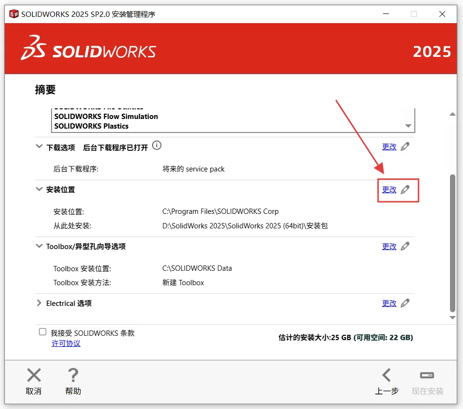Click the 现在安装 install icon

point(427,375)
